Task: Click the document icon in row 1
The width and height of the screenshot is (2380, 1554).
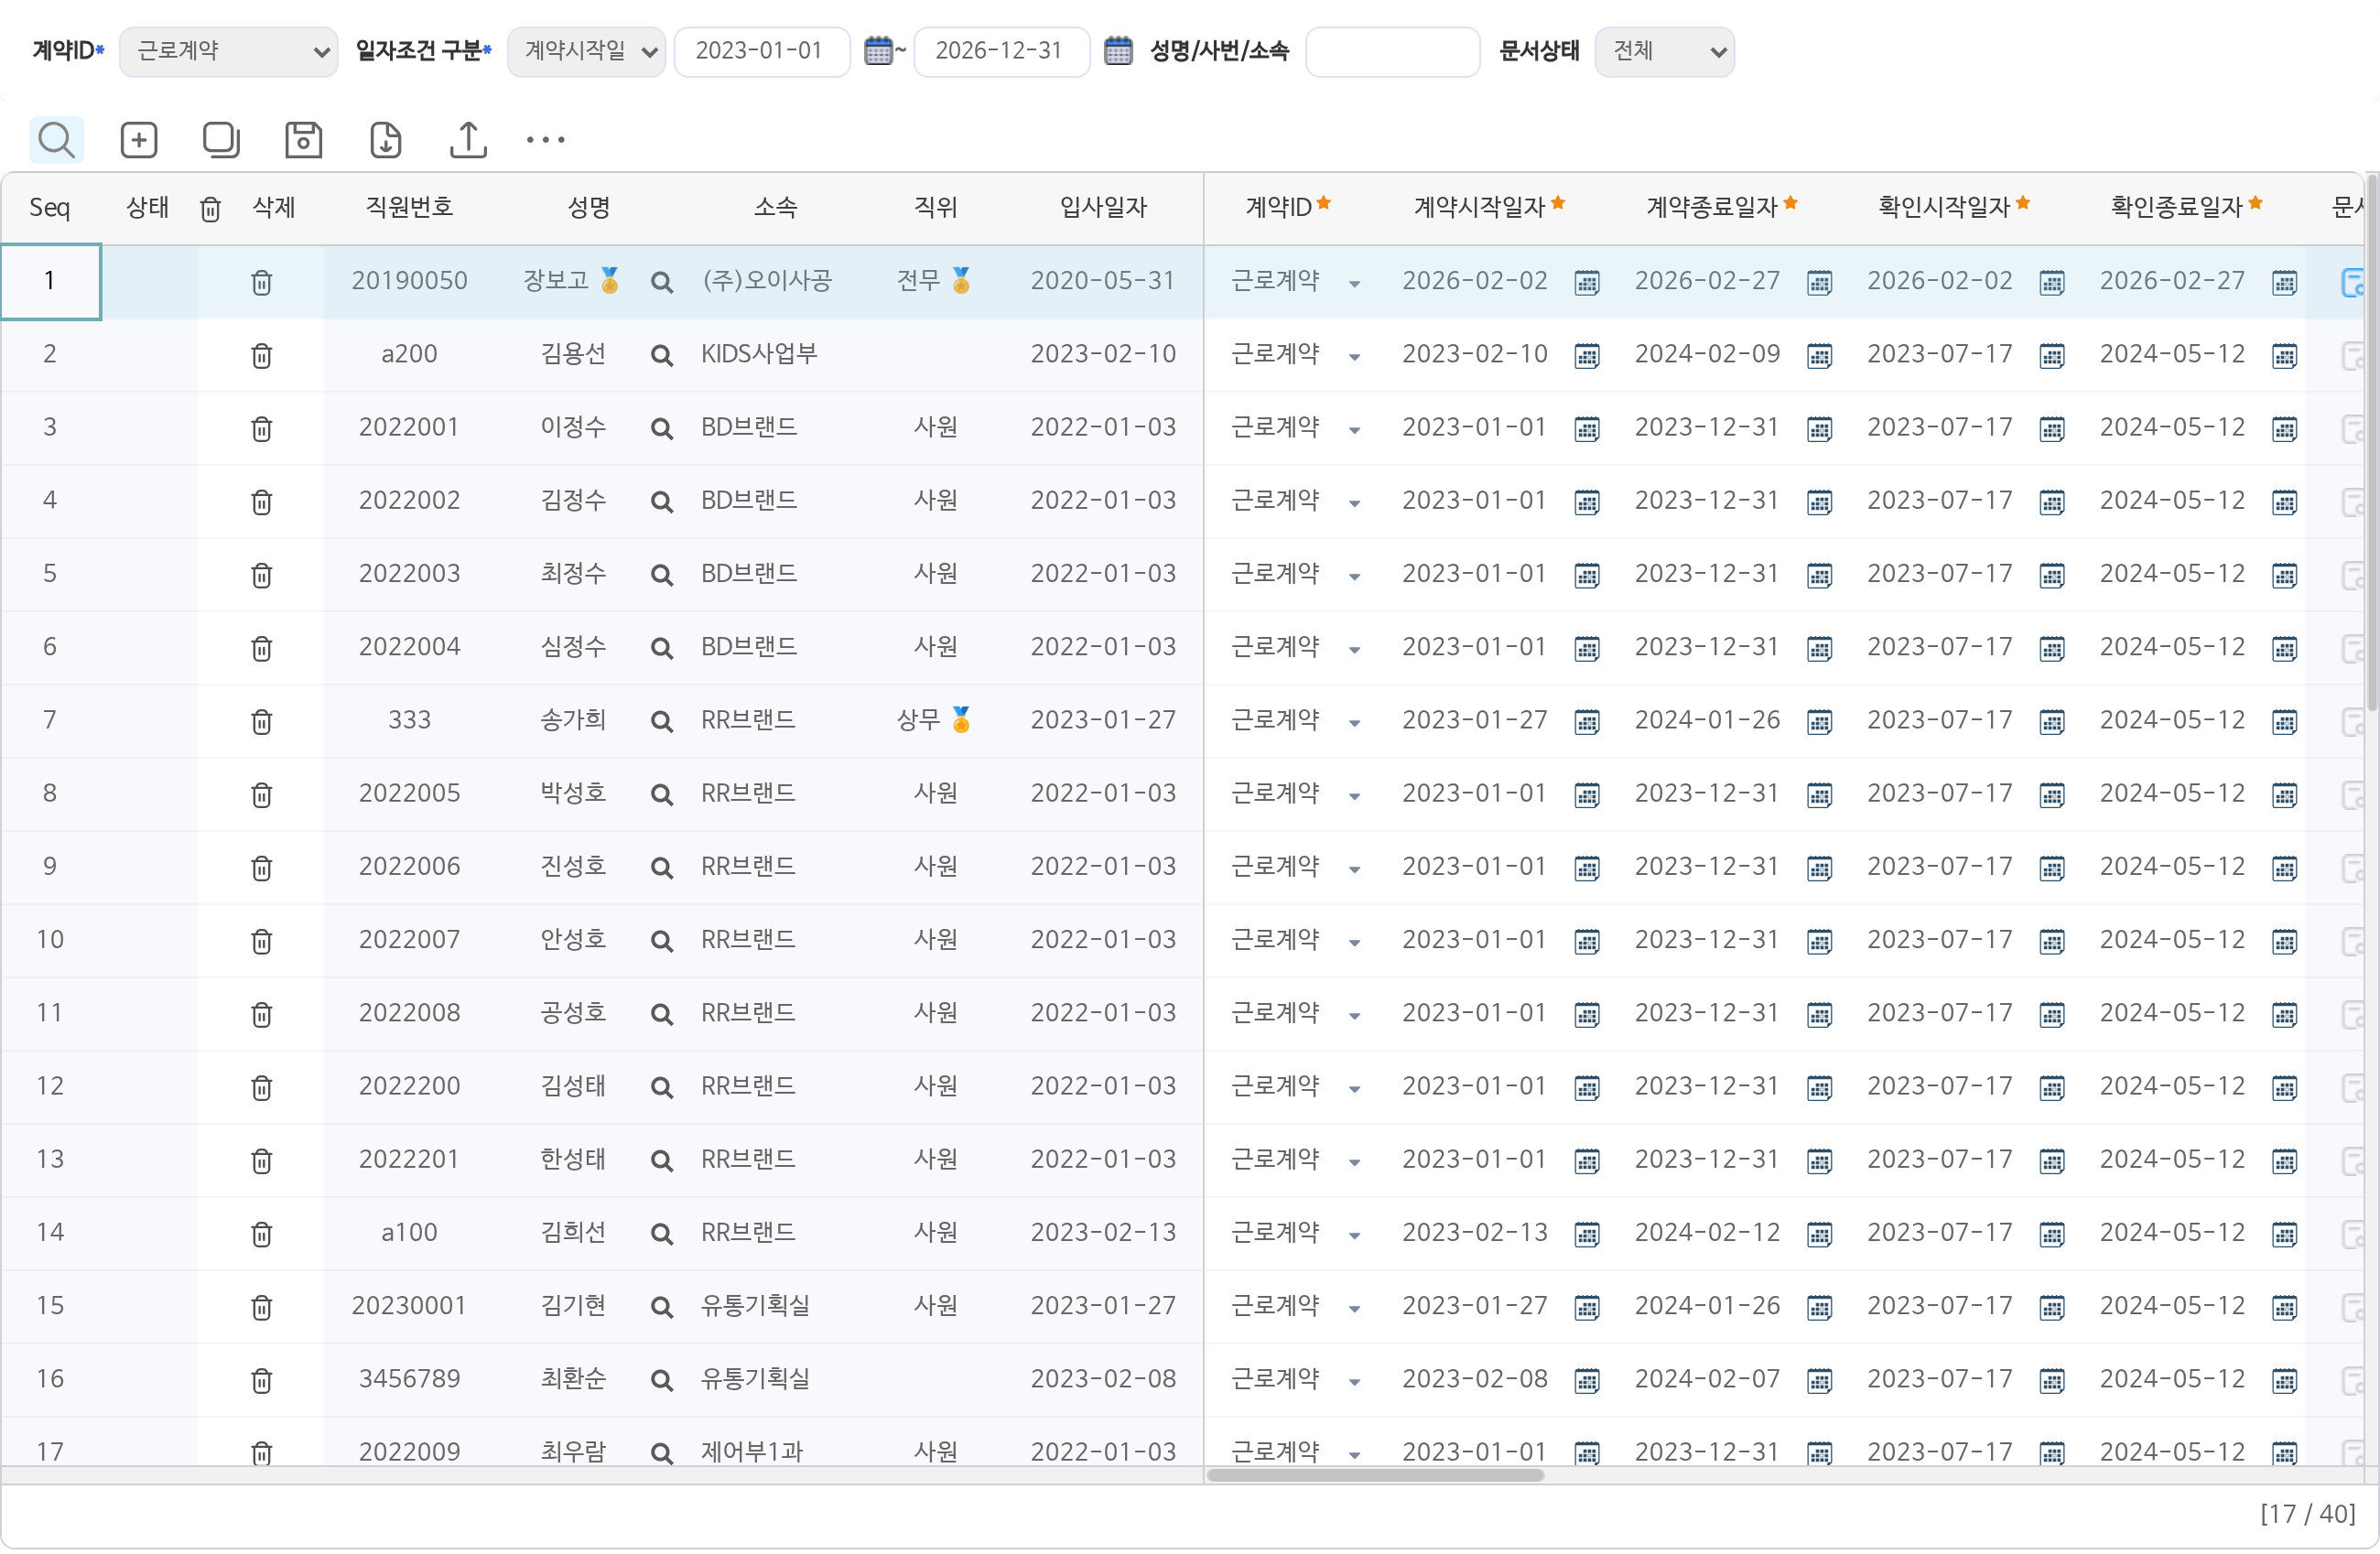Action: 2354,282
